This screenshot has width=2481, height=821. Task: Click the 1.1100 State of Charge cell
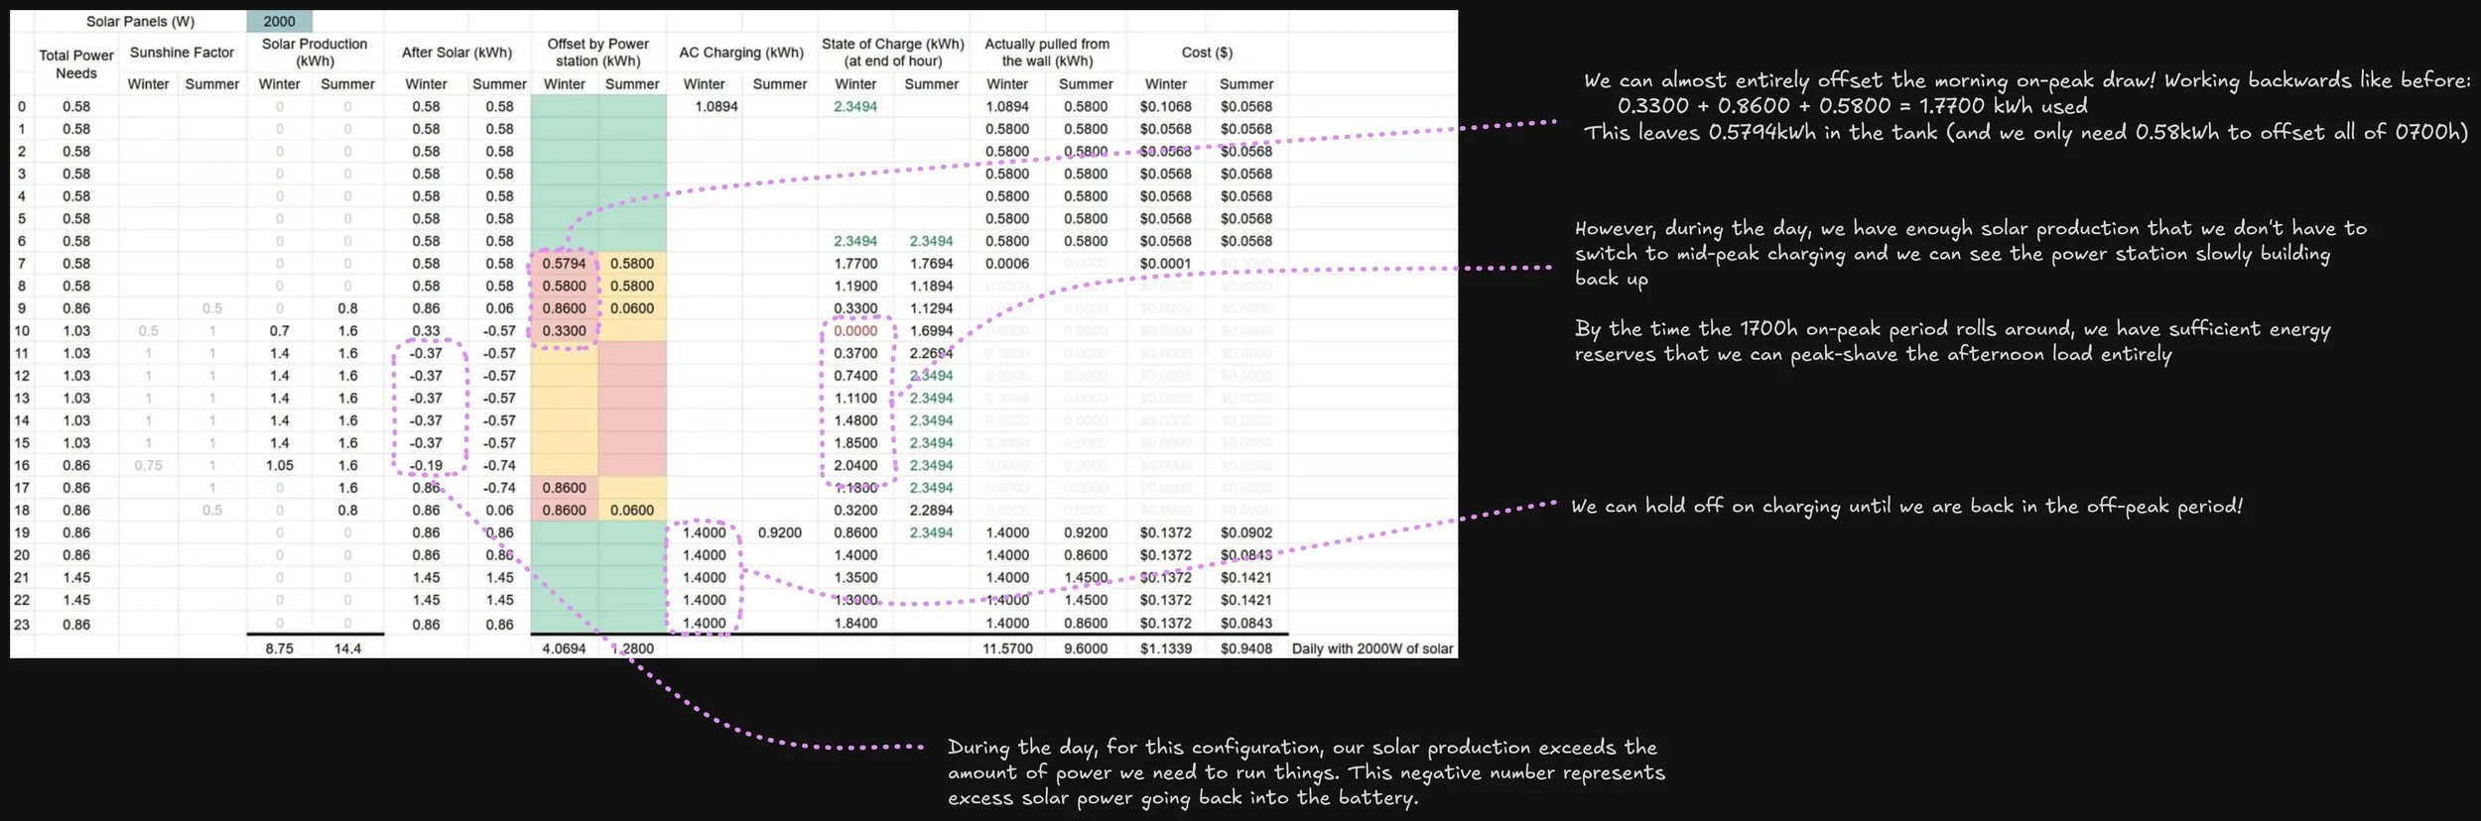[855, 398]
